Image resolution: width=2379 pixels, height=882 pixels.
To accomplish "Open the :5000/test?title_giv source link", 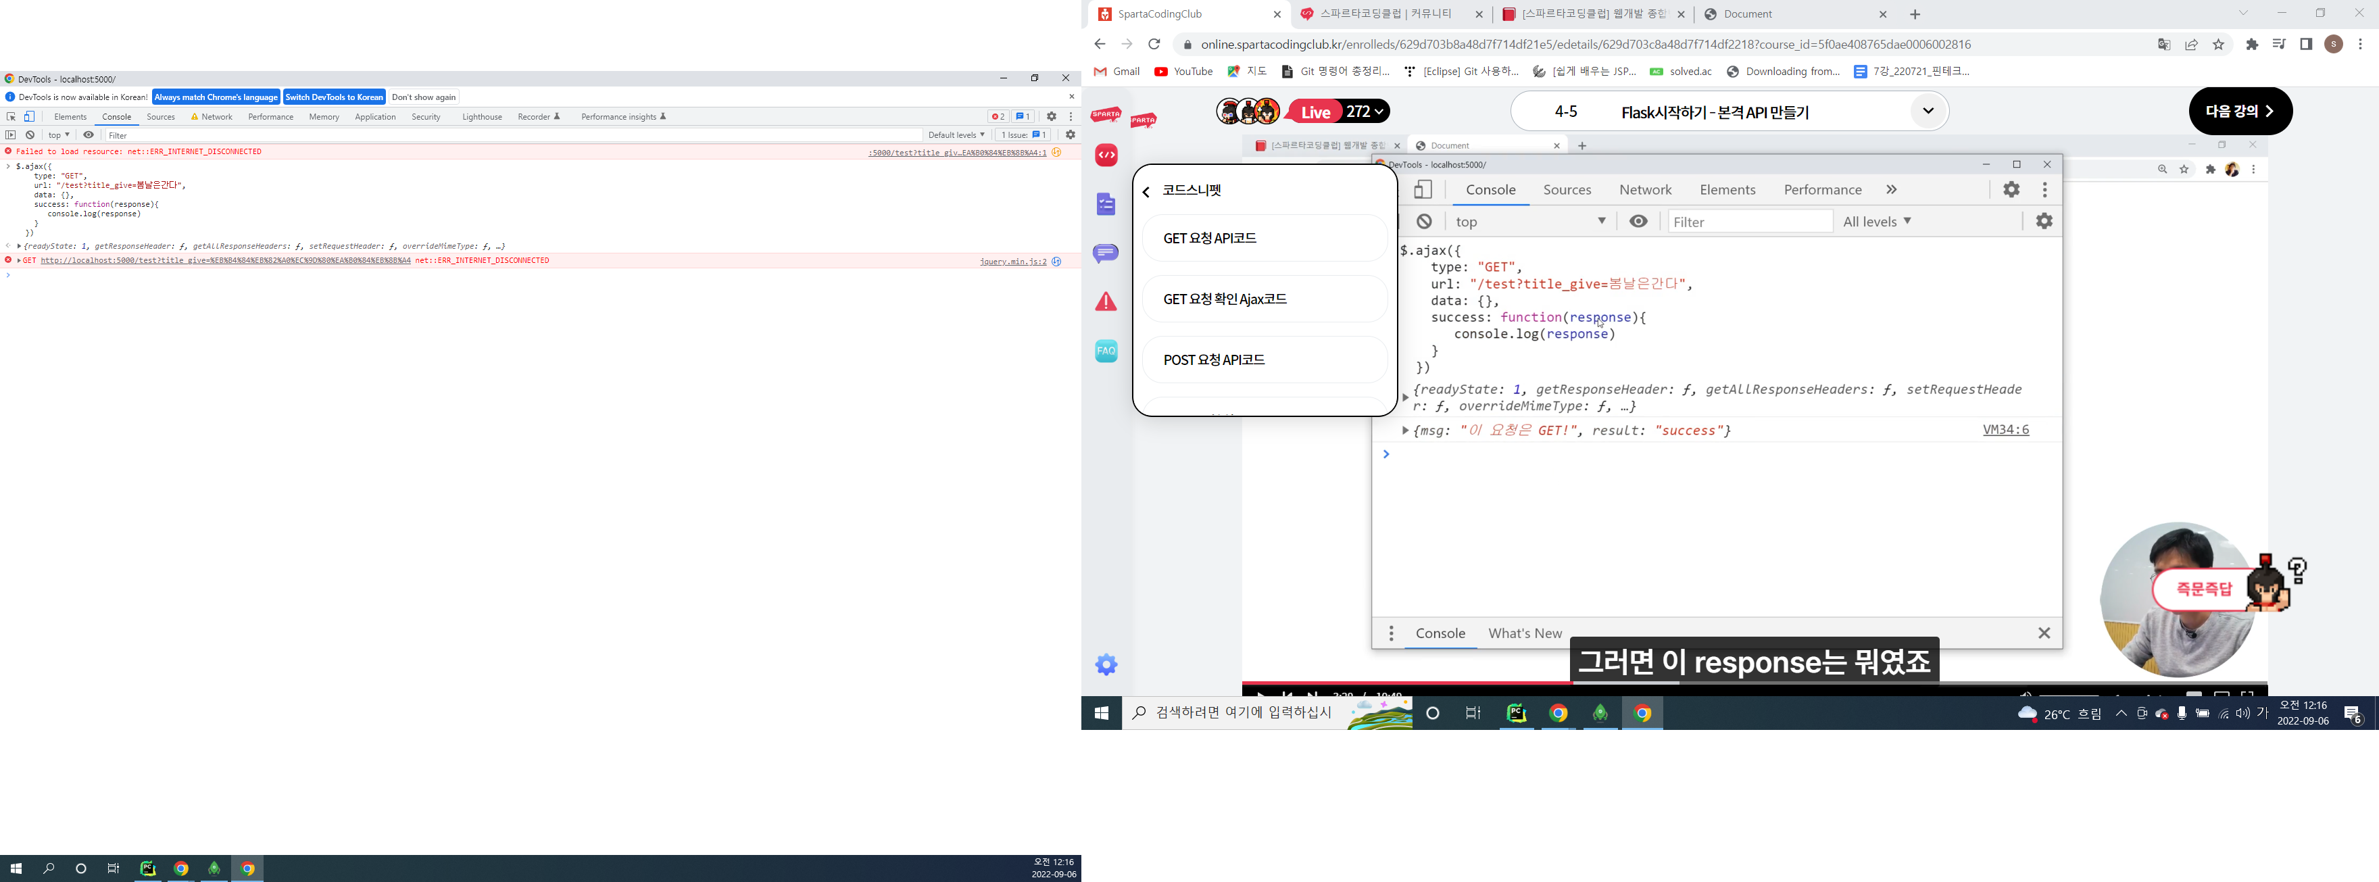I will tap(957, 152).
